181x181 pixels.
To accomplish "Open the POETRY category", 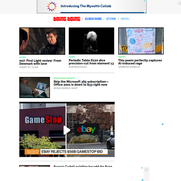I will point(122,57).
